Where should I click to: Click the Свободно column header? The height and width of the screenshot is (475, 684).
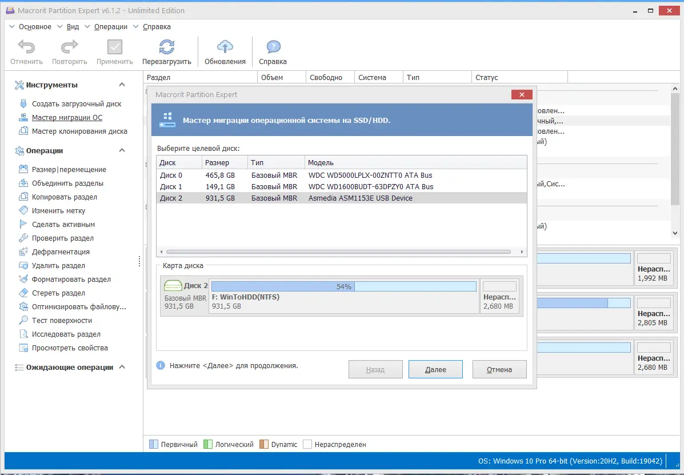330,77
